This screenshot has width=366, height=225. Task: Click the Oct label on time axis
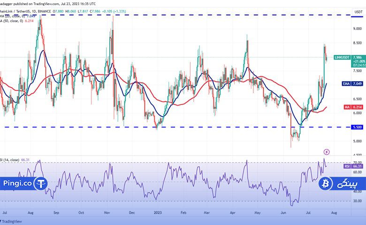coord(81,213)
